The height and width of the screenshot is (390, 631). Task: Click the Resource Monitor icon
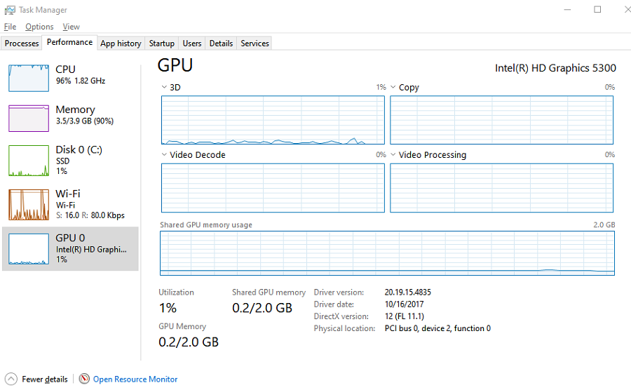click(x=84, y=379)
